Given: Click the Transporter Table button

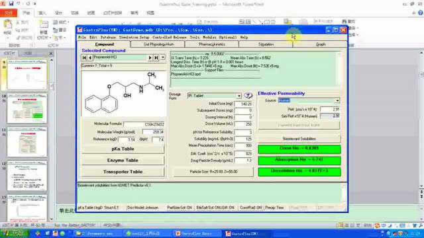Looking at the screenshot, I should [123, 172].
